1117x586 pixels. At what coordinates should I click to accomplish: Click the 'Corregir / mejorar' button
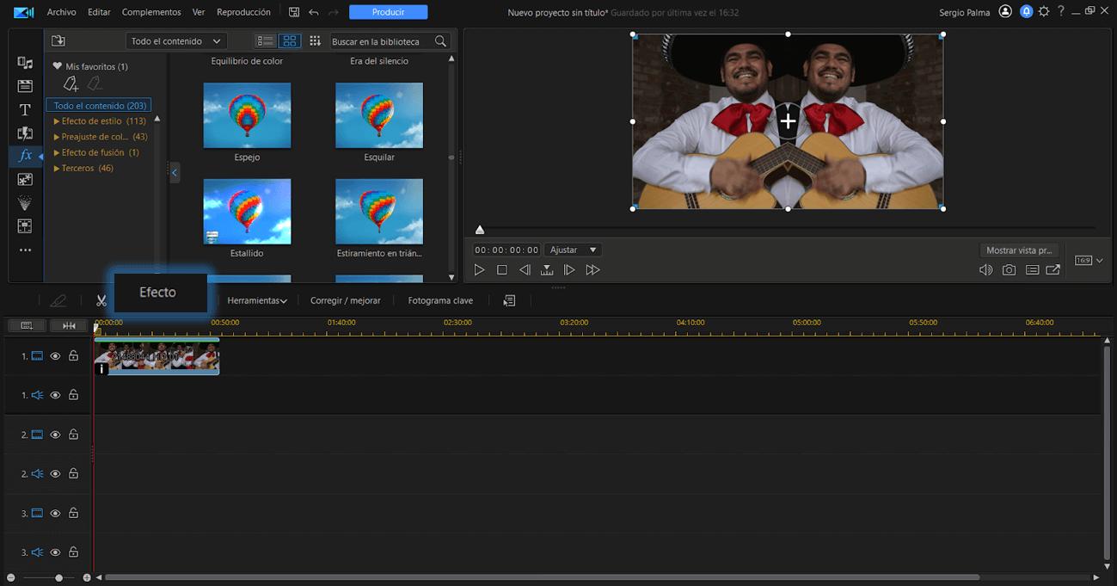point(345,300)
